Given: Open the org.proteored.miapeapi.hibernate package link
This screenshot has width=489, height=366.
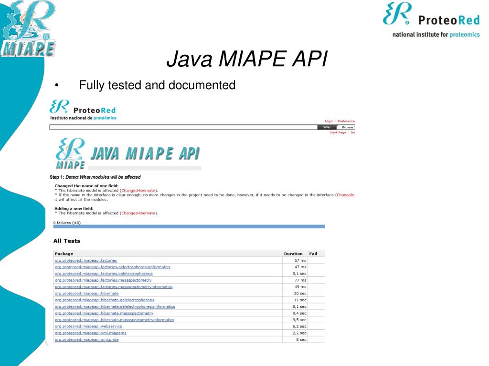Looking at the screenshot, I should 87,294.
